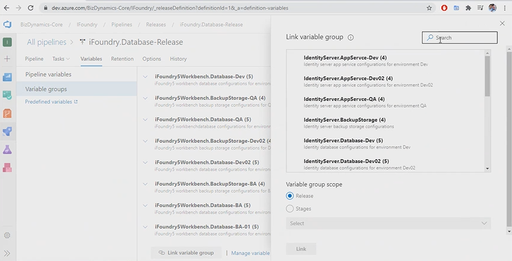Screen dimensions: 512x261
Task: Select IdentityServer.Database-Dev (5) group
Action: (x=386, y=144)
